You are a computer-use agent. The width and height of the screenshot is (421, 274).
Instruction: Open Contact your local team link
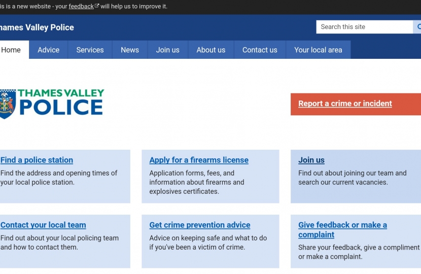(x=43, y=225)
